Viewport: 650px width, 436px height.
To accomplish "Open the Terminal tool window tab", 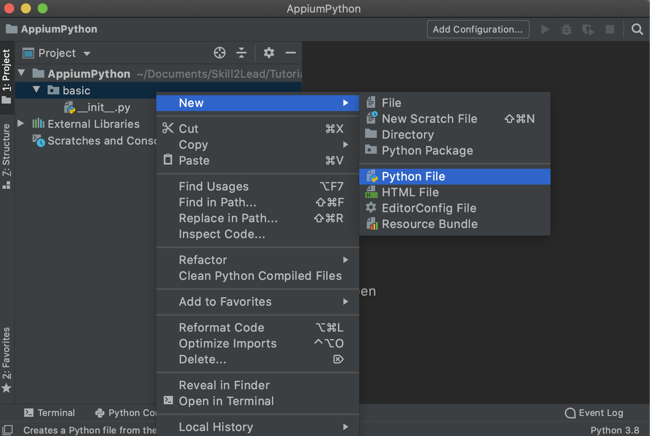I will 50,413.
